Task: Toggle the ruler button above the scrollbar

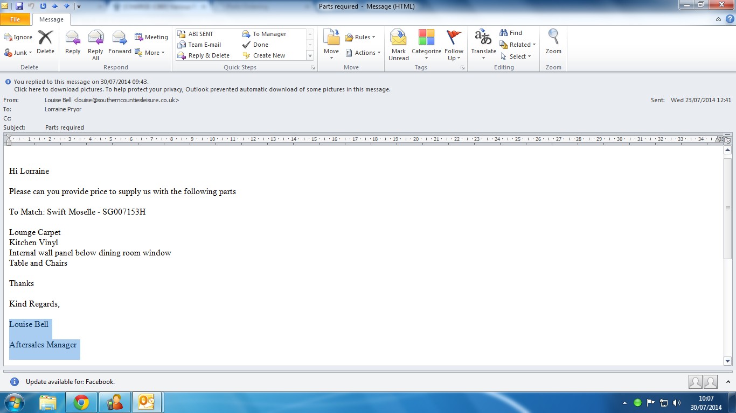Action: [727, 140]
